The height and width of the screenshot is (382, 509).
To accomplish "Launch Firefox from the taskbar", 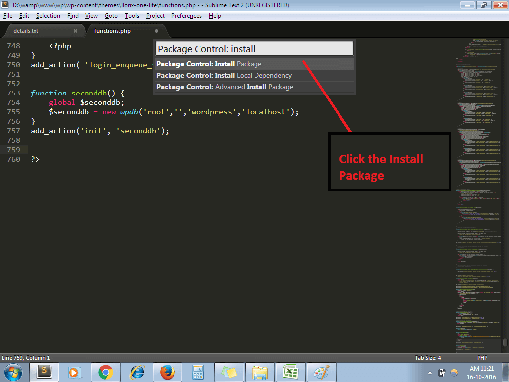I will 168,372.
